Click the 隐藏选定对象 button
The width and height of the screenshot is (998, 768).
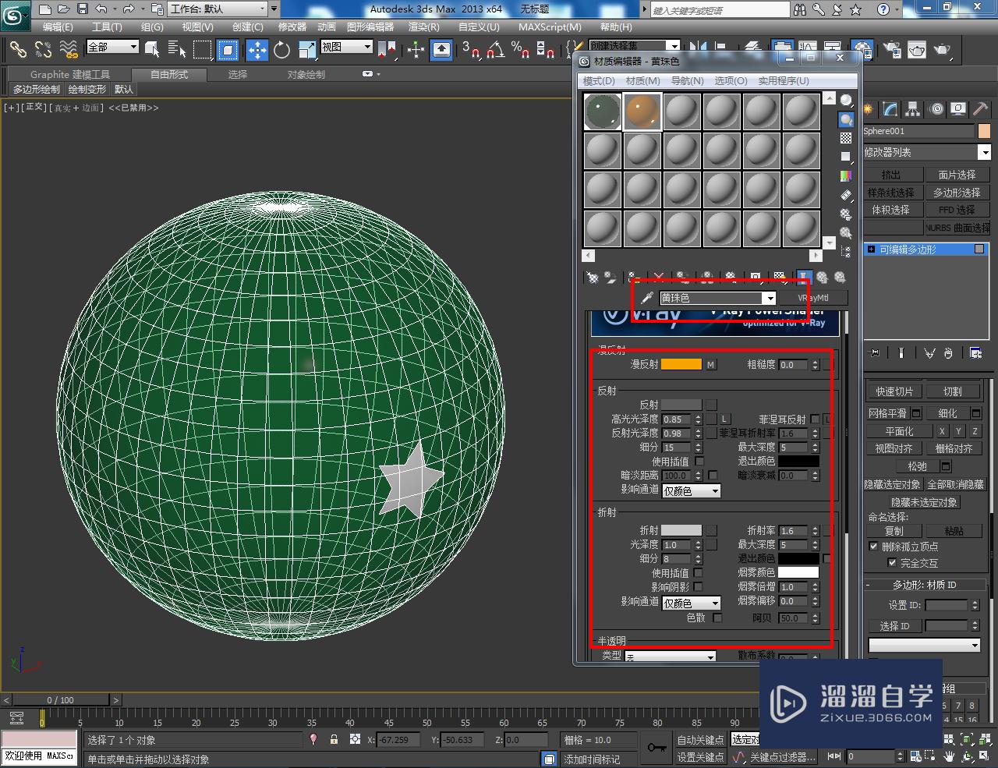click(x=892, y=484)
